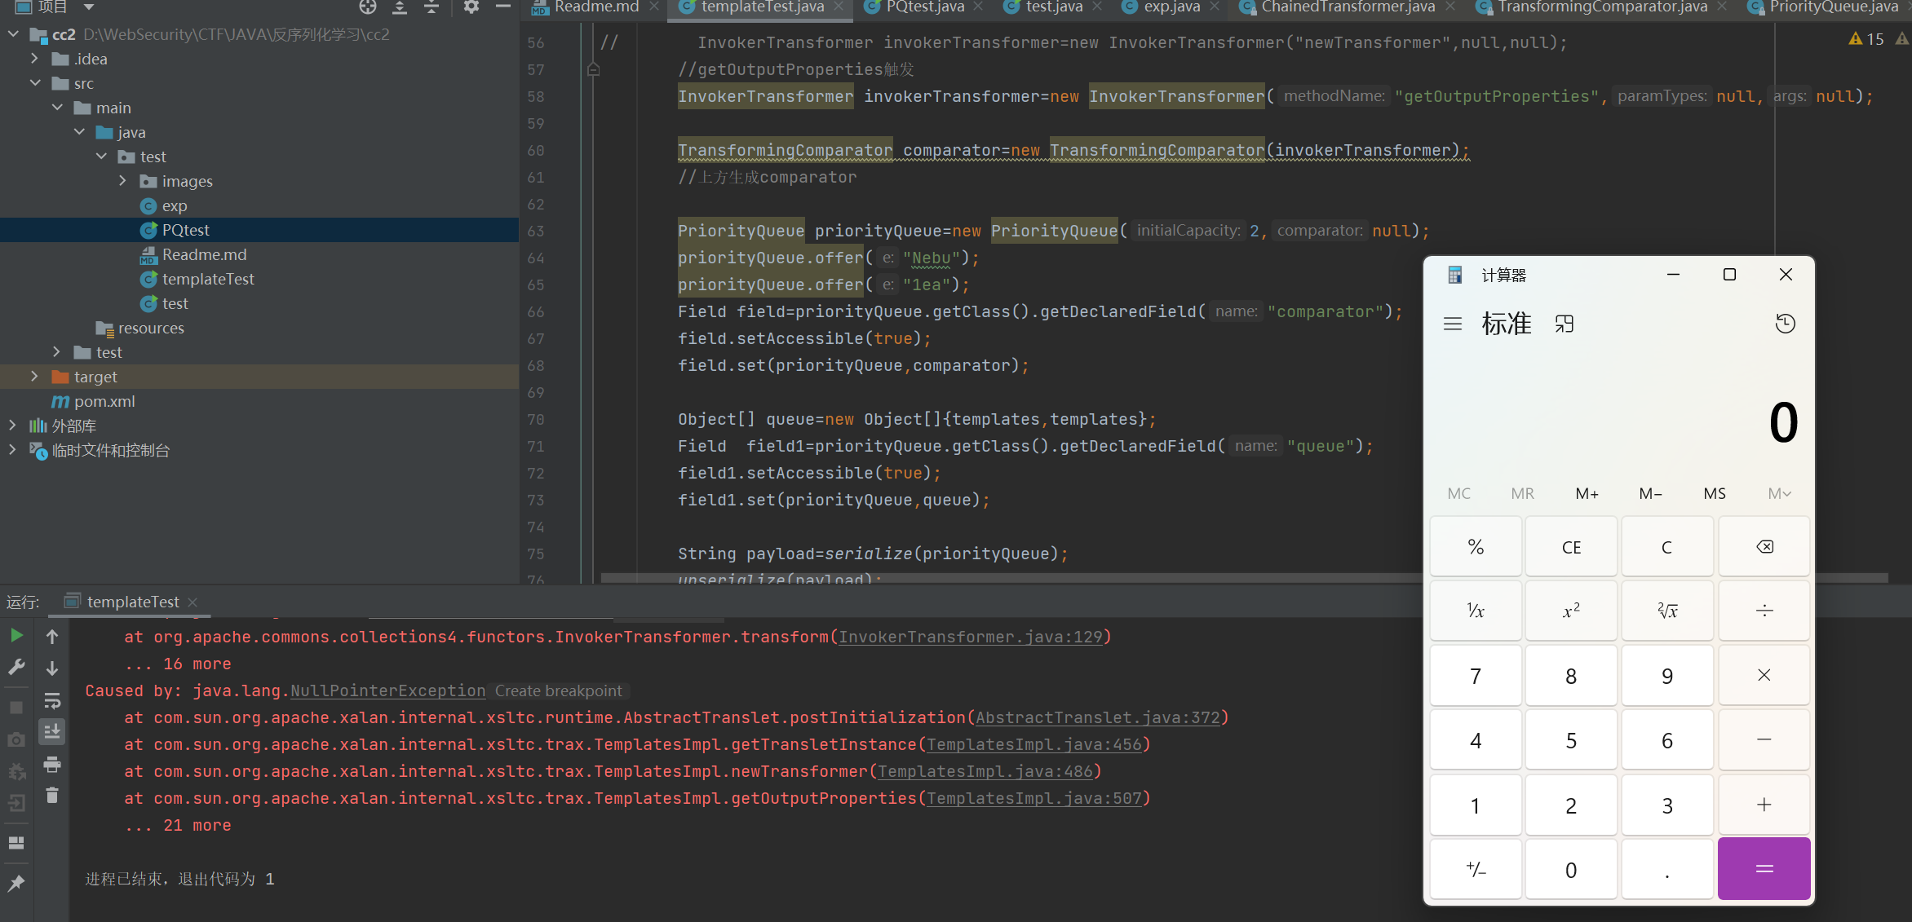Expand the images folder in project tree

point(123,181)
